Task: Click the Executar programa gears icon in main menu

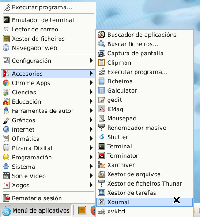Action: click(x=6, y=8)
